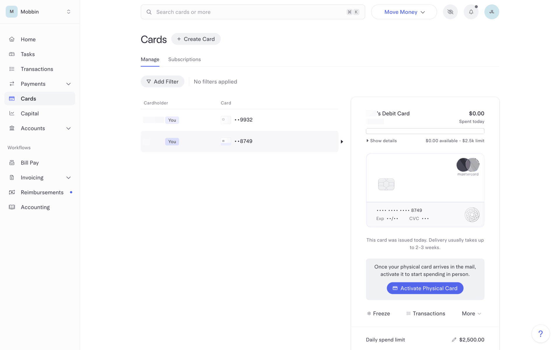This screenshot has width=560, height=350.
Task: Open Reimbursements workflow
Action: [40, 192]
